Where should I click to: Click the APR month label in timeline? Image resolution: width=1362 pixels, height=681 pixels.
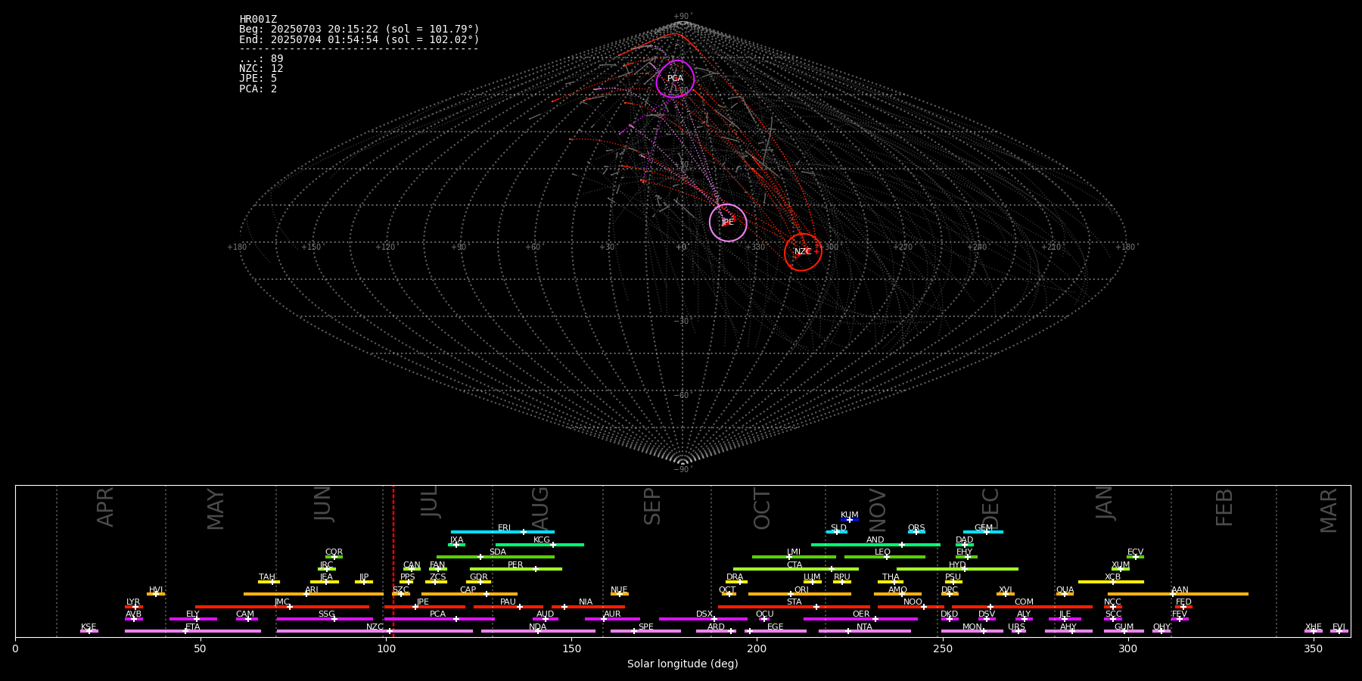(105, 507)
